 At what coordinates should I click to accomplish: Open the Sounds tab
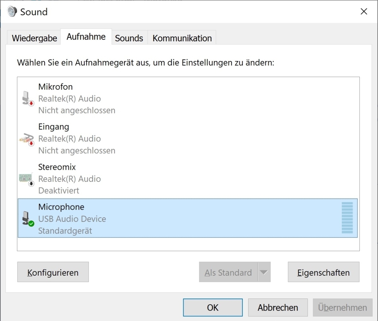pos(129,38)
